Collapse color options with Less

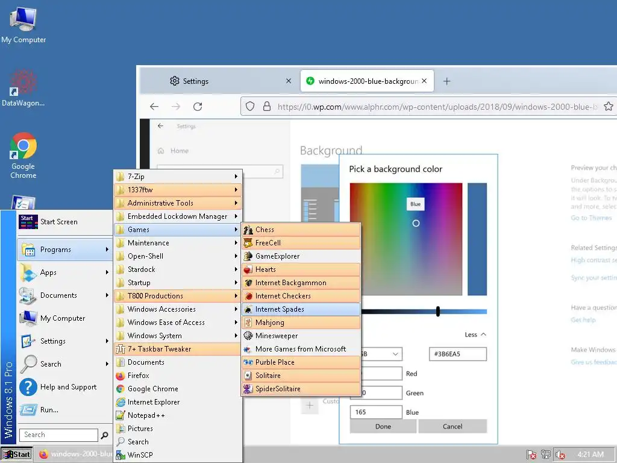[x=475, y=335]
